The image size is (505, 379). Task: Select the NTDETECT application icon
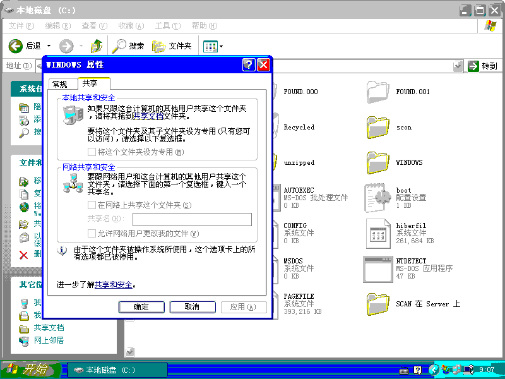pyautogui.click(x=377, y=269)
